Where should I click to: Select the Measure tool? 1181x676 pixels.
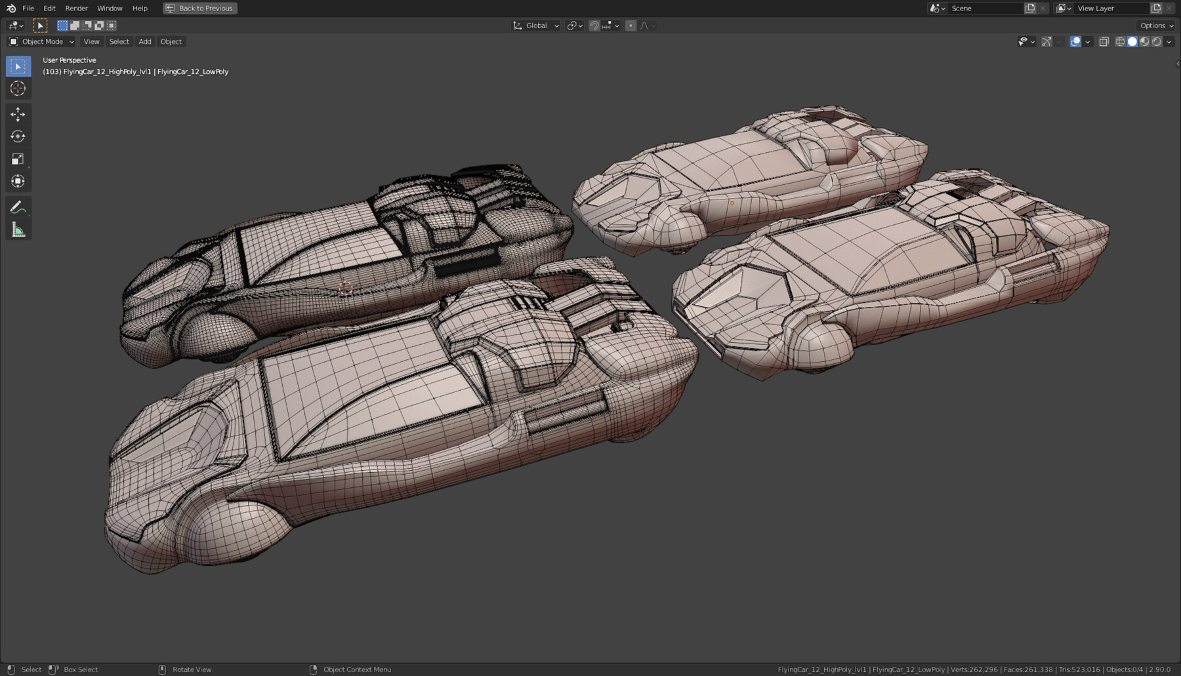[18, 229]
